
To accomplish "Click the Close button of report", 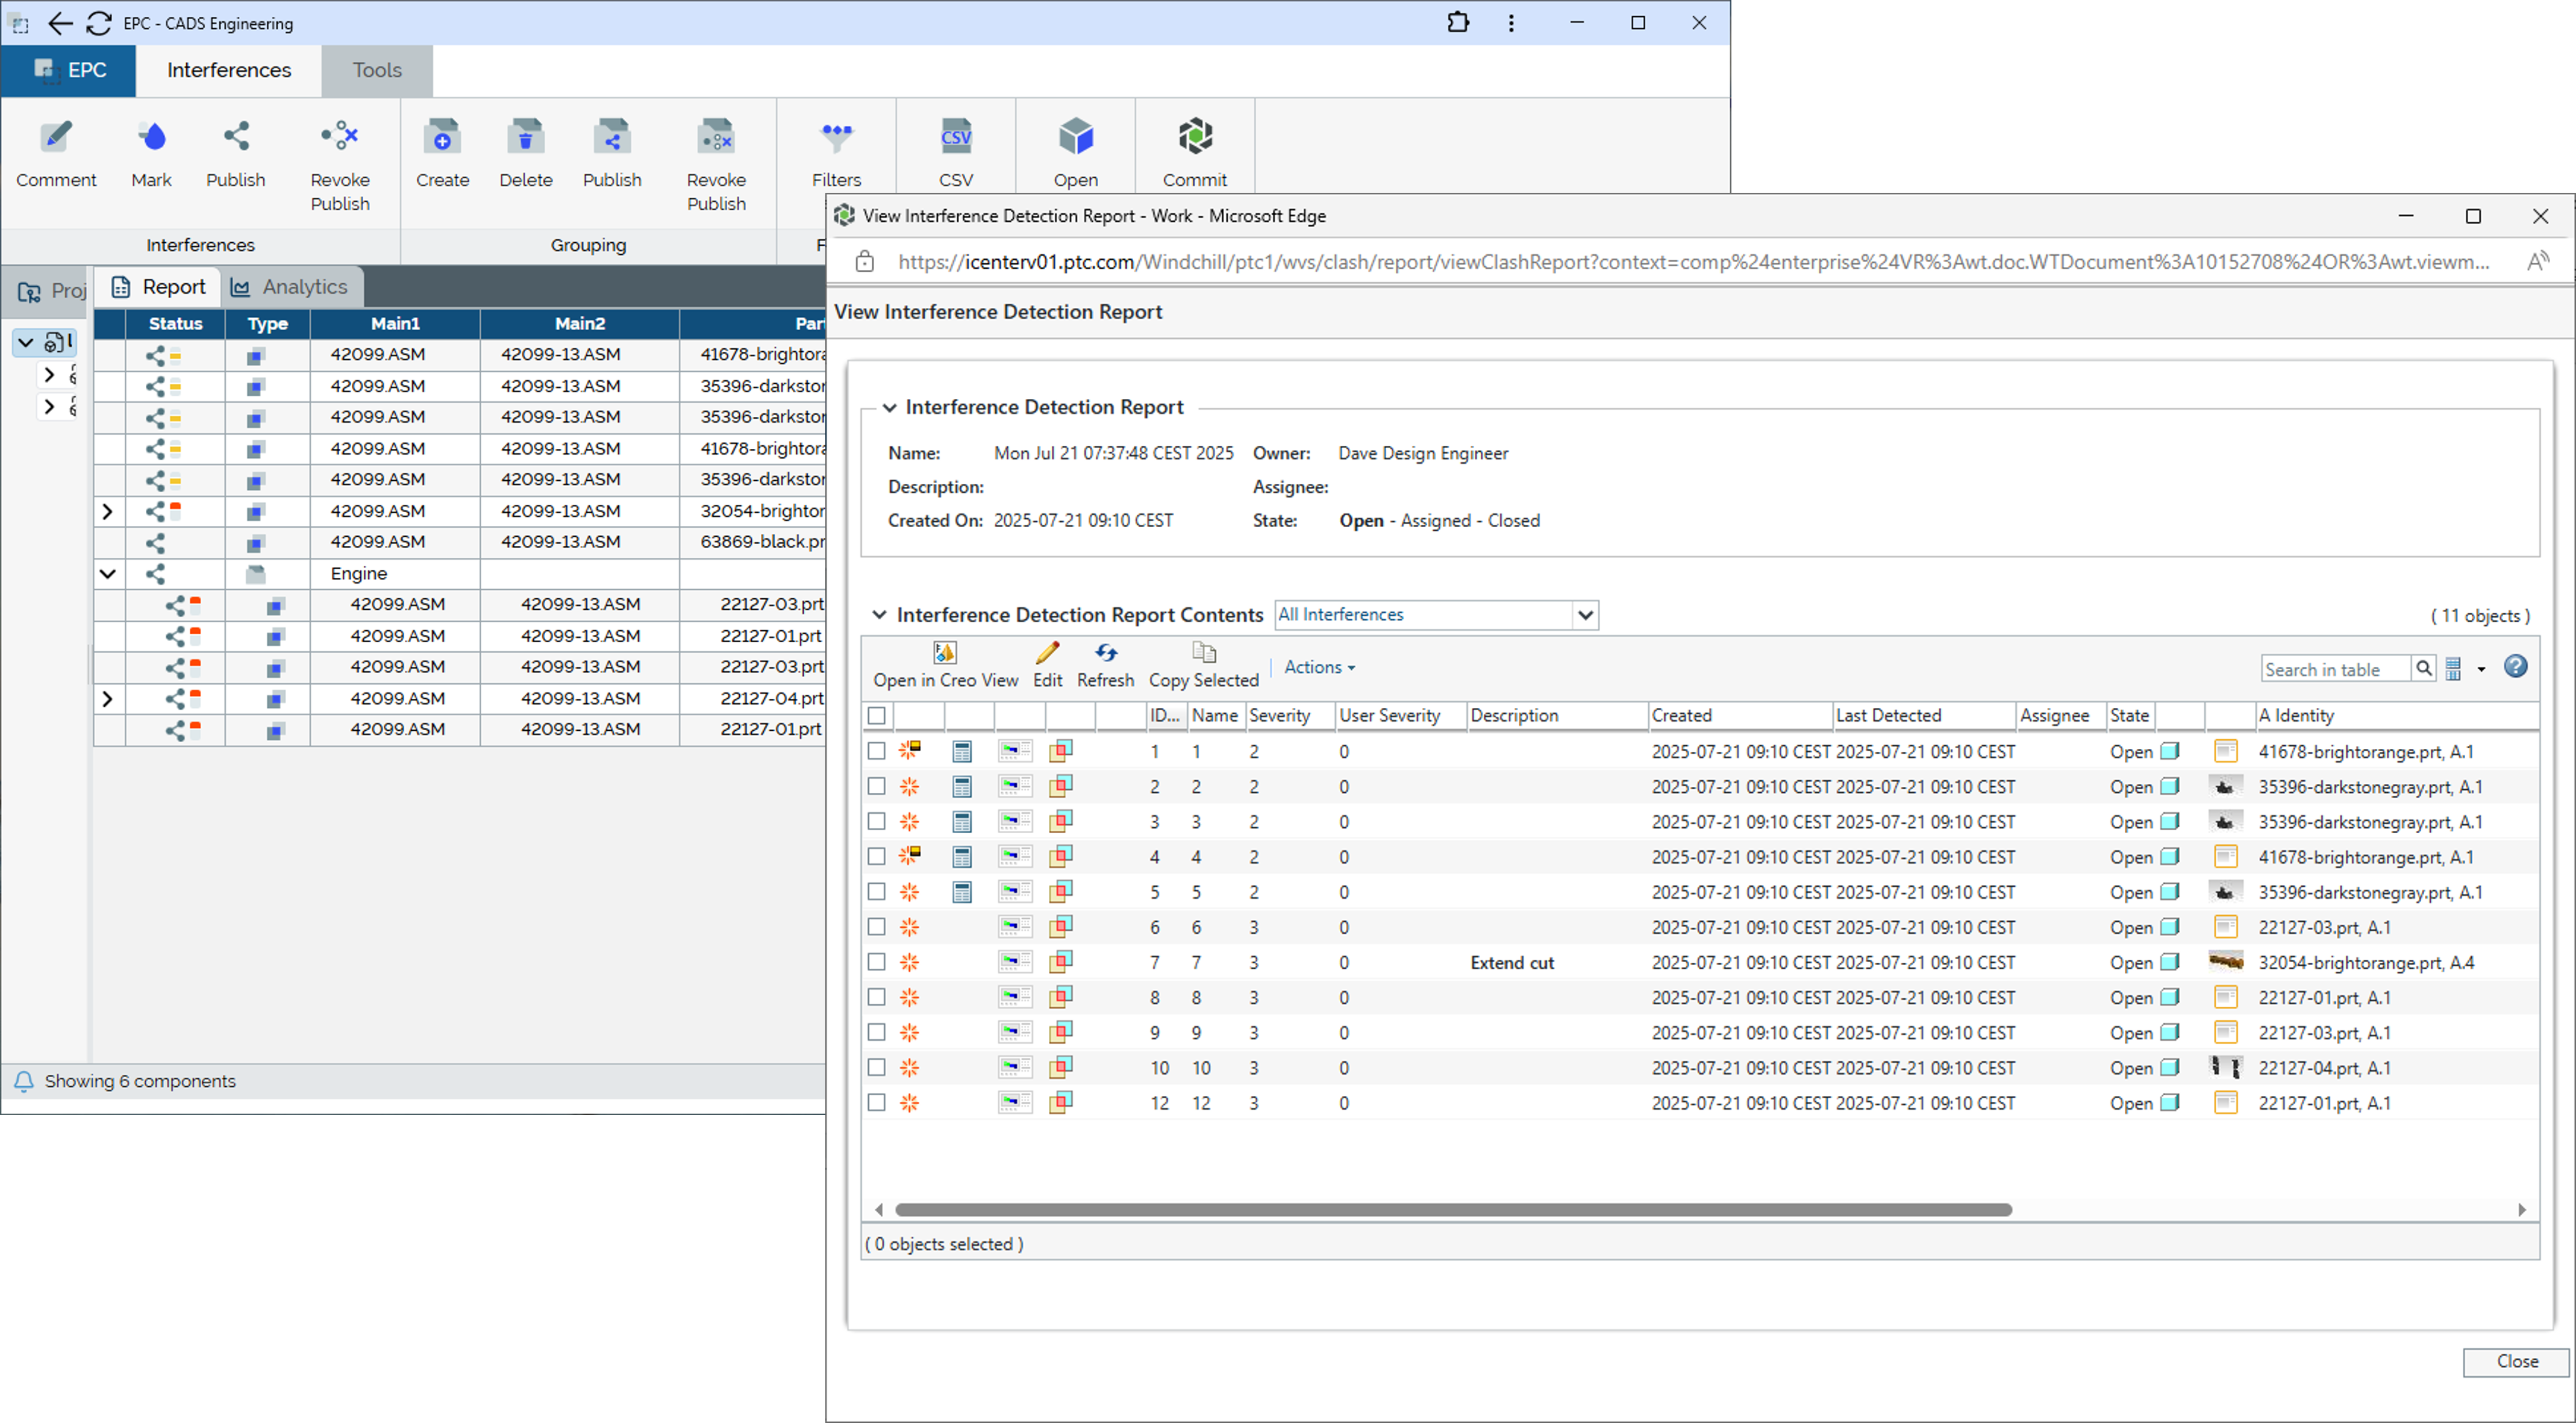I will coord(2515,1361).
